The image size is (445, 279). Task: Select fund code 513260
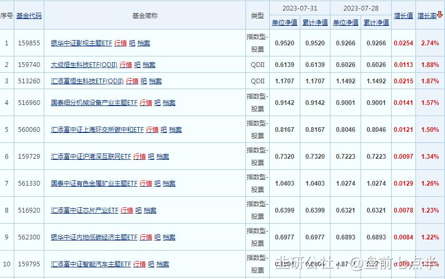[x=29, y=81]
